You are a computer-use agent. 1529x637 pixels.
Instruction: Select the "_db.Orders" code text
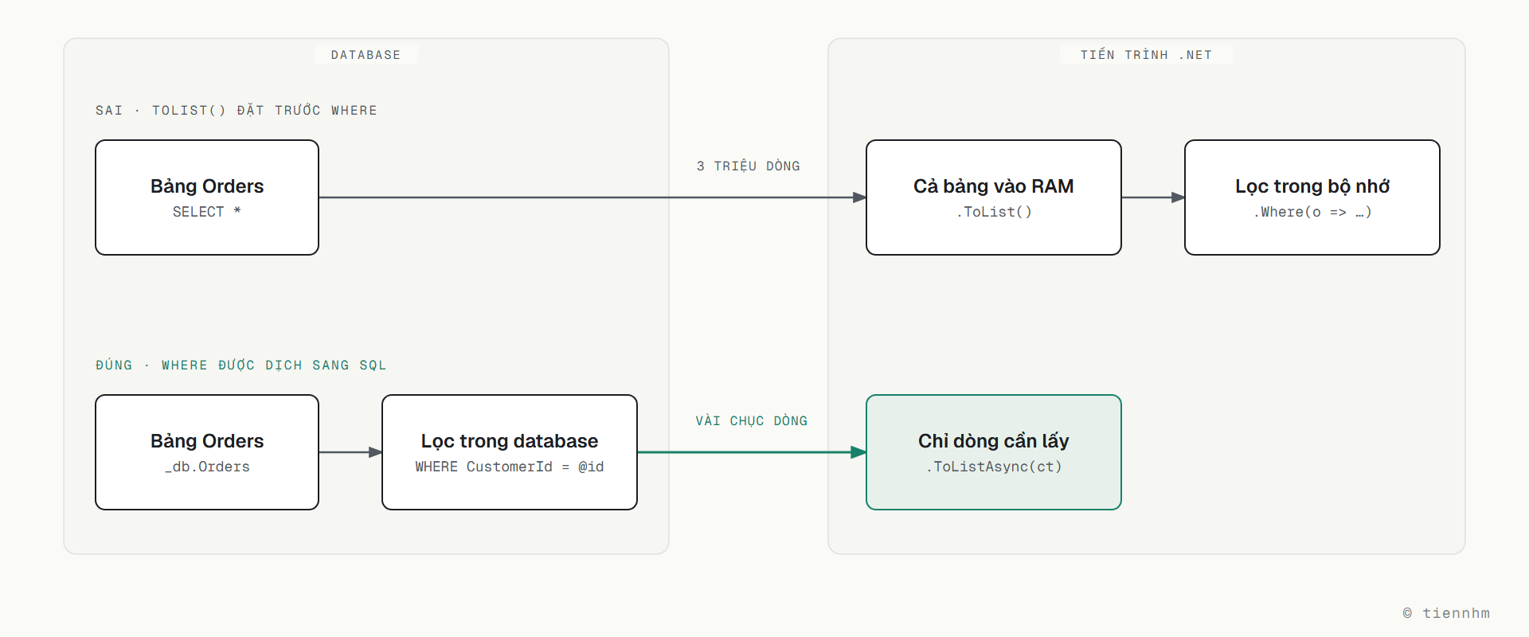pos(207,467)
